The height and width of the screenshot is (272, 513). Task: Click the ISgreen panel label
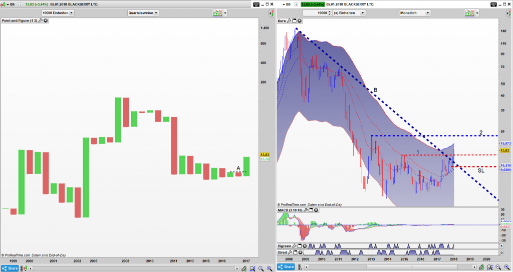point(285,246)
